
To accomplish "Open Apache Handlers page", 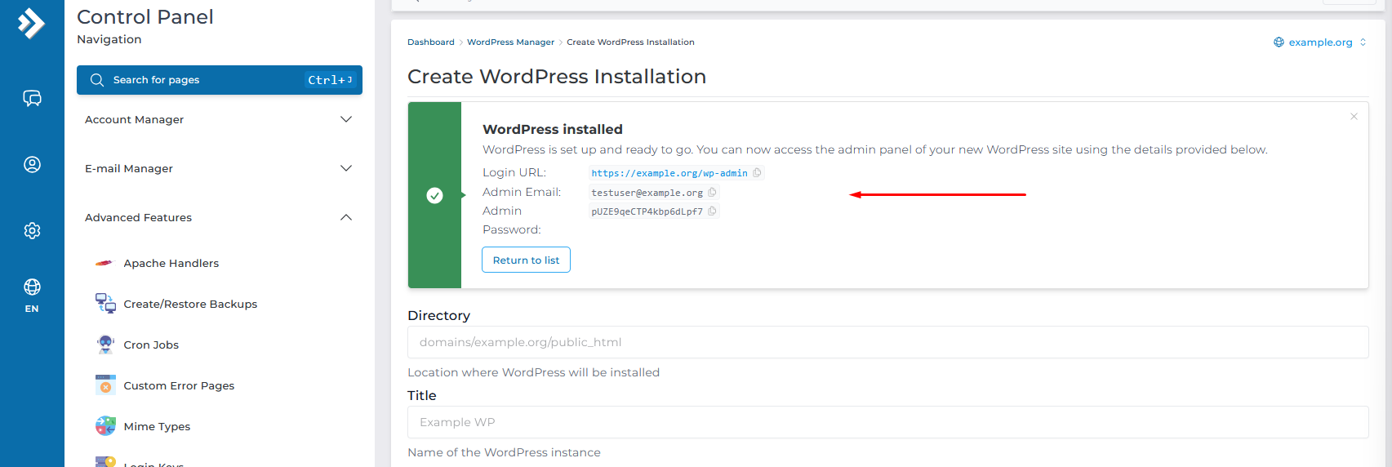I will (171, 264).
